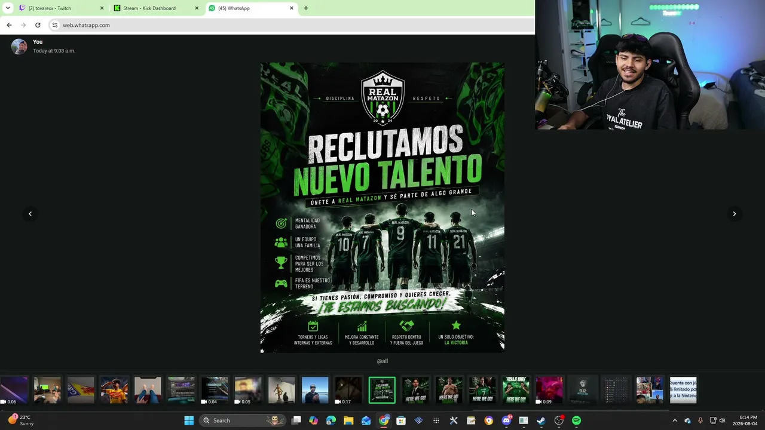This screenshot has height=430, width=765.
Task: Click the "Today at 9:03 a.m." timestamp
Action: click(54, 51)
